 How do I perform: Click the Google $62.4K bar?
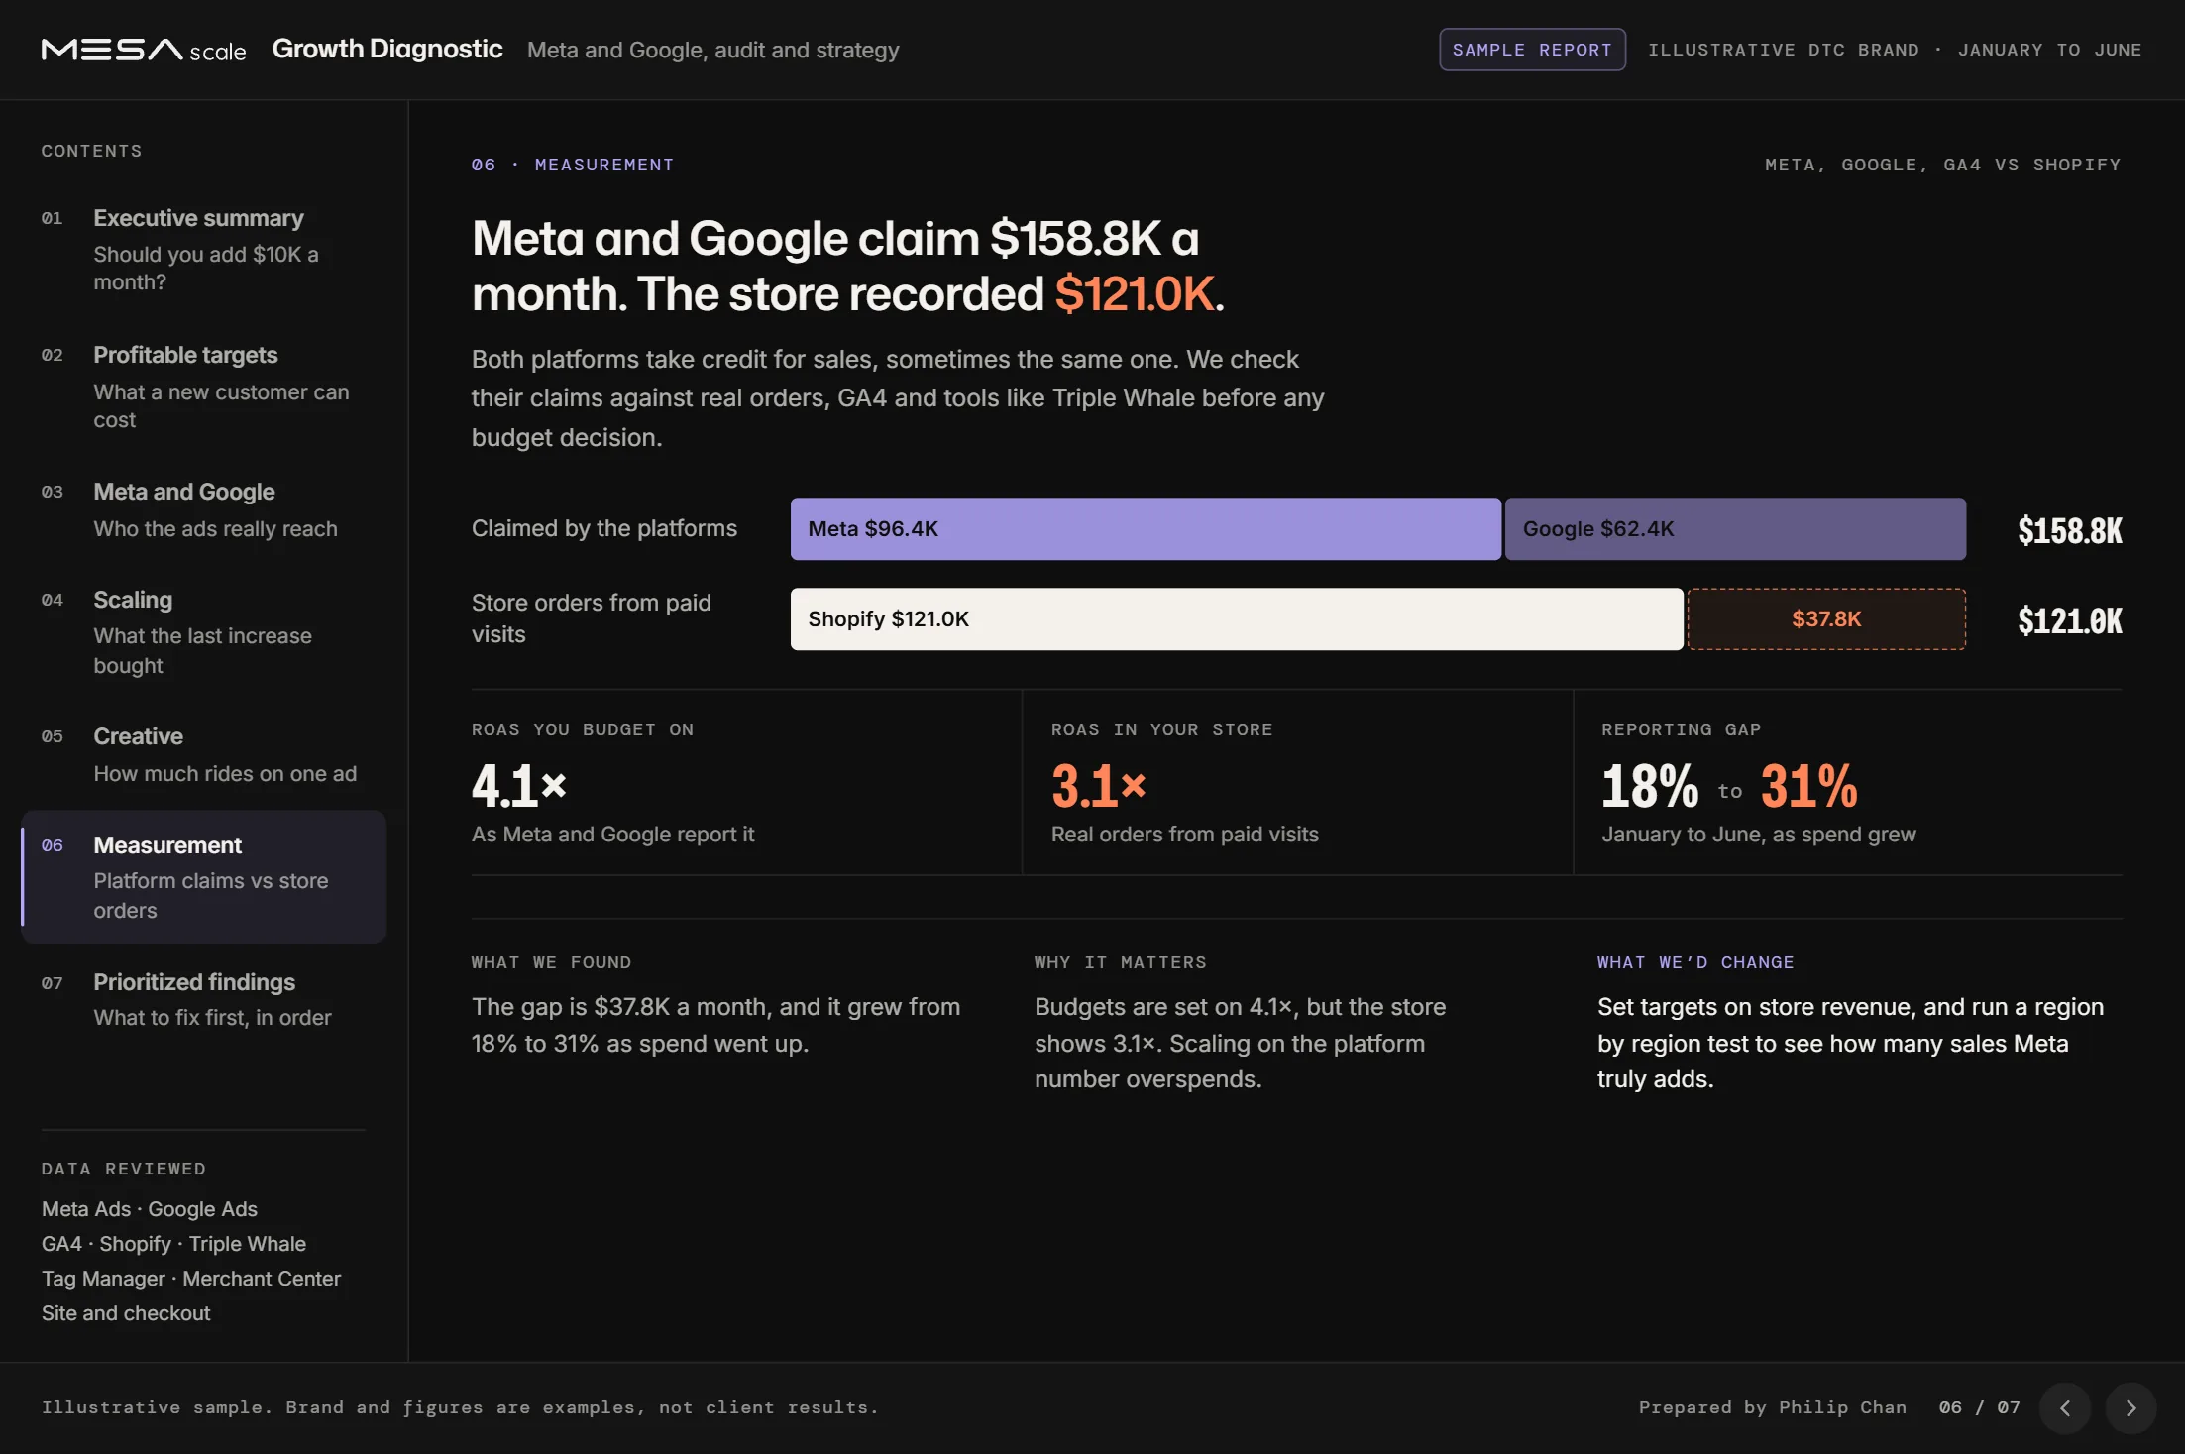(x=1735, y=529)
